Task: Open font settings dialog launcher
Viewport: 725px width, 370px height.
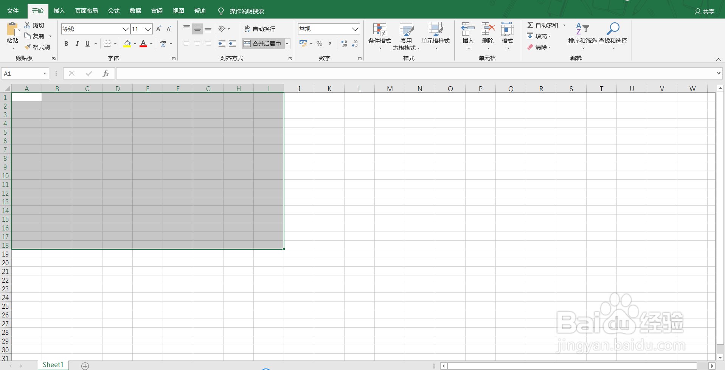Action: pos(174,59)
